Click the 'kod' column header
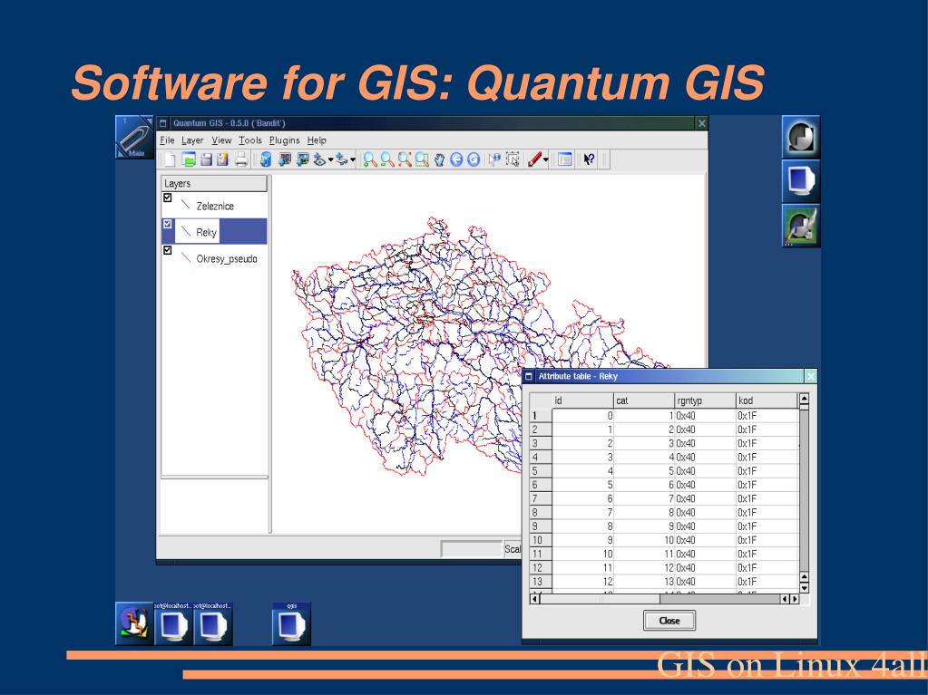The height and width of the screenshot is (695, 928). click(x=767, y=401)
